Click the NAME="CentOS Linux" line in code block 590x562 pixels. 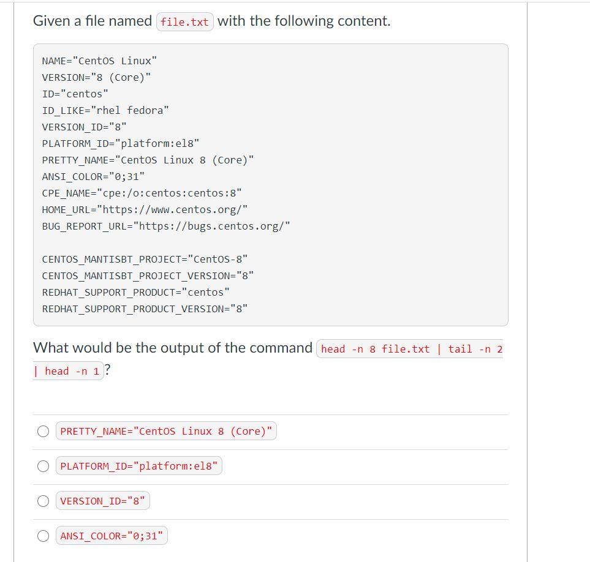[99, 61]
